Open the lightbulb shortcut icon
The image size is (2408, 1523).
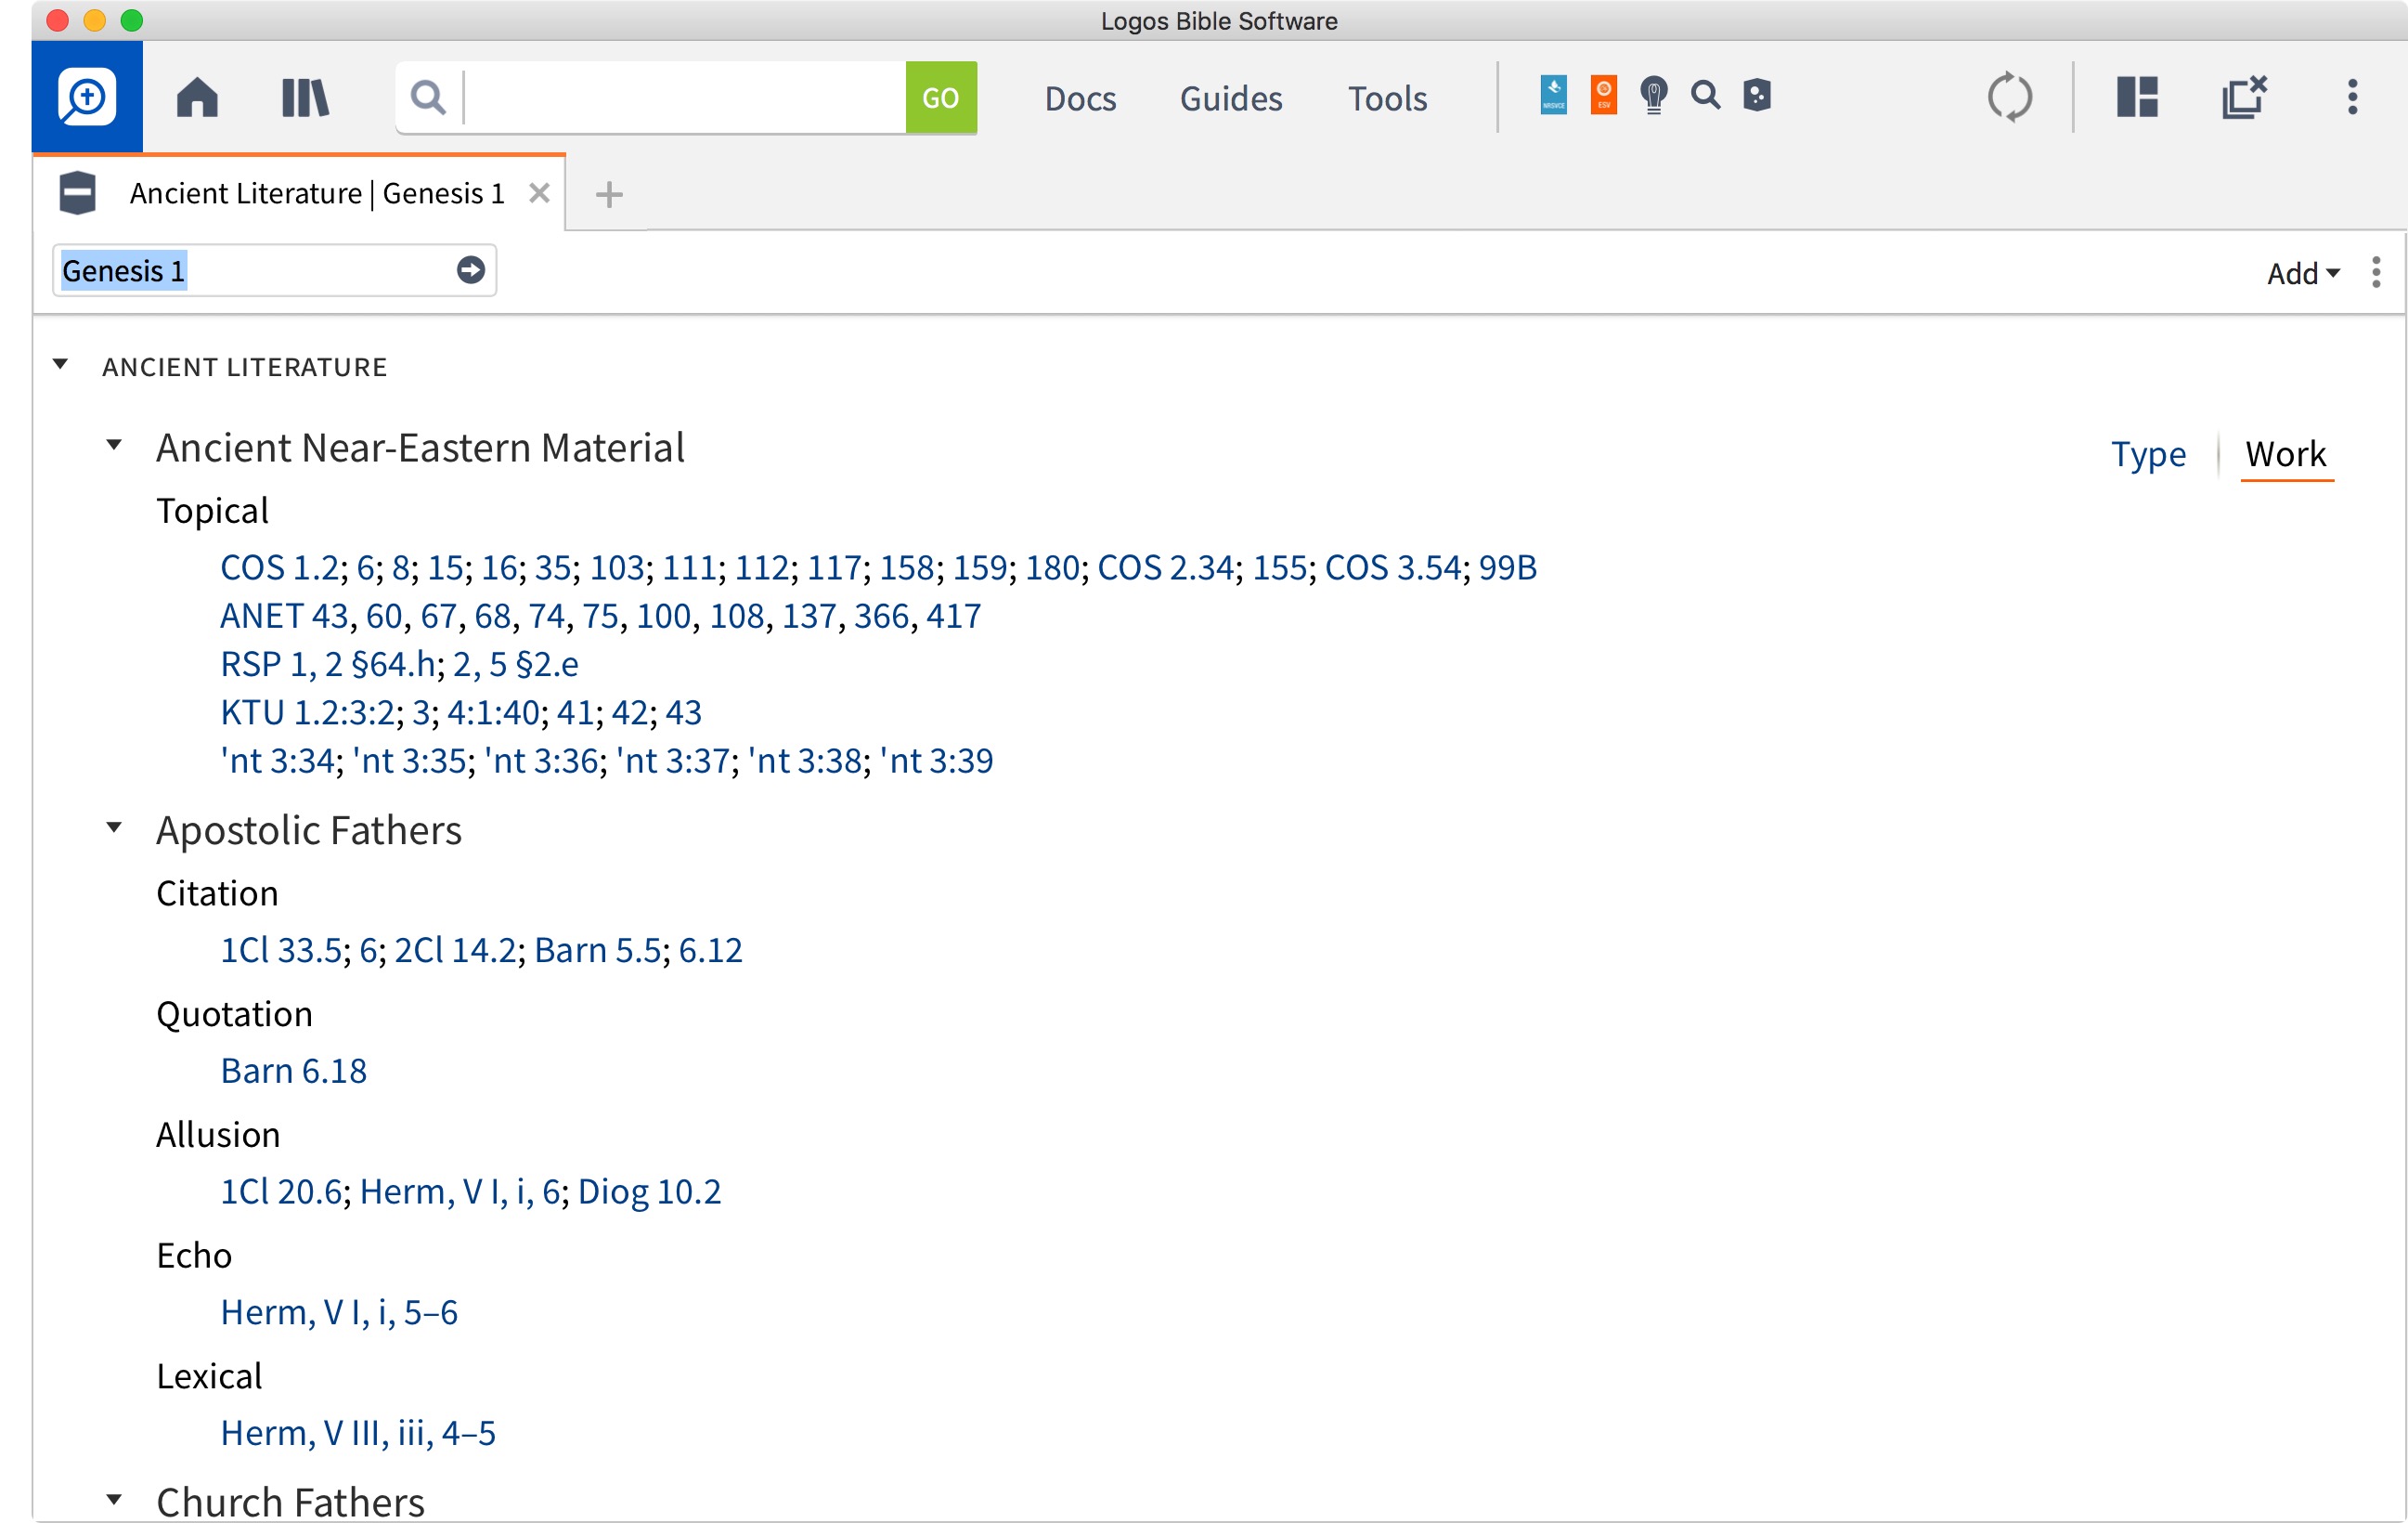coord(1654,96)
